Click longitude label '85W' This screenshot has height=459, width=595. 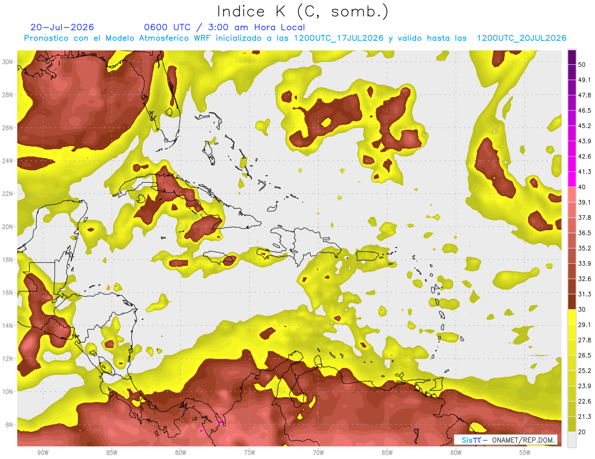coord(112,453)
